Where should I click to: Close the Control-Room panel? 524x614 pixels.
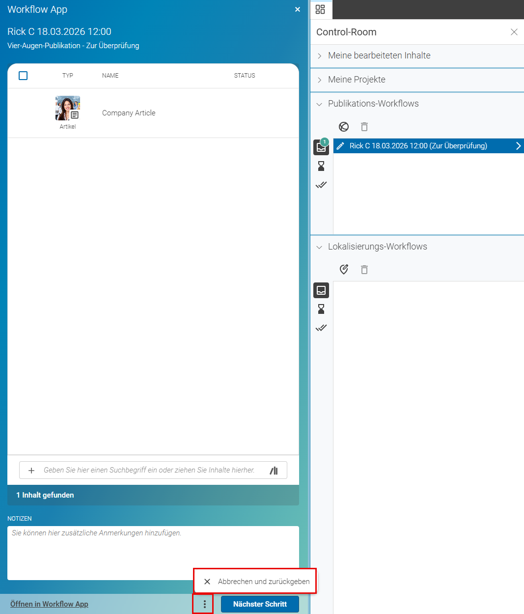pyautogui.click(x=514, y=32)
